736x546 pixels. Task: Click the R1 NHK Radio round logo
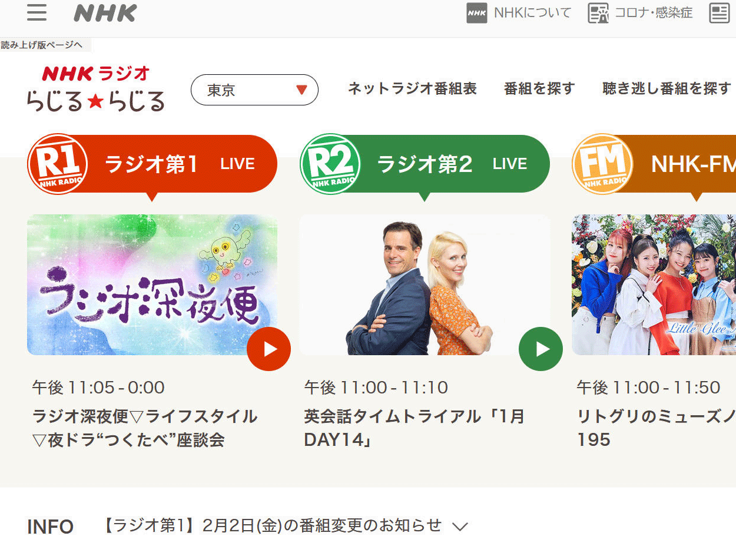[x=58, y=164]
